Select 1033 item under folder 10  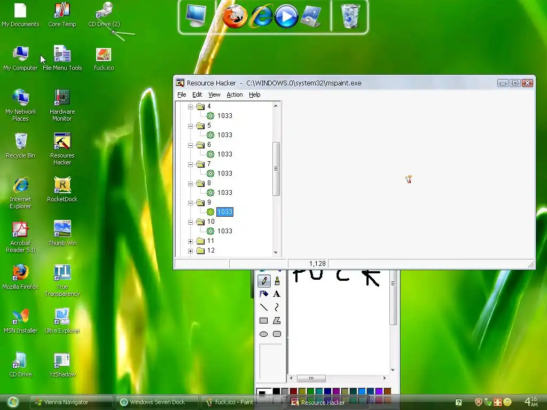(x=225, y=231)
